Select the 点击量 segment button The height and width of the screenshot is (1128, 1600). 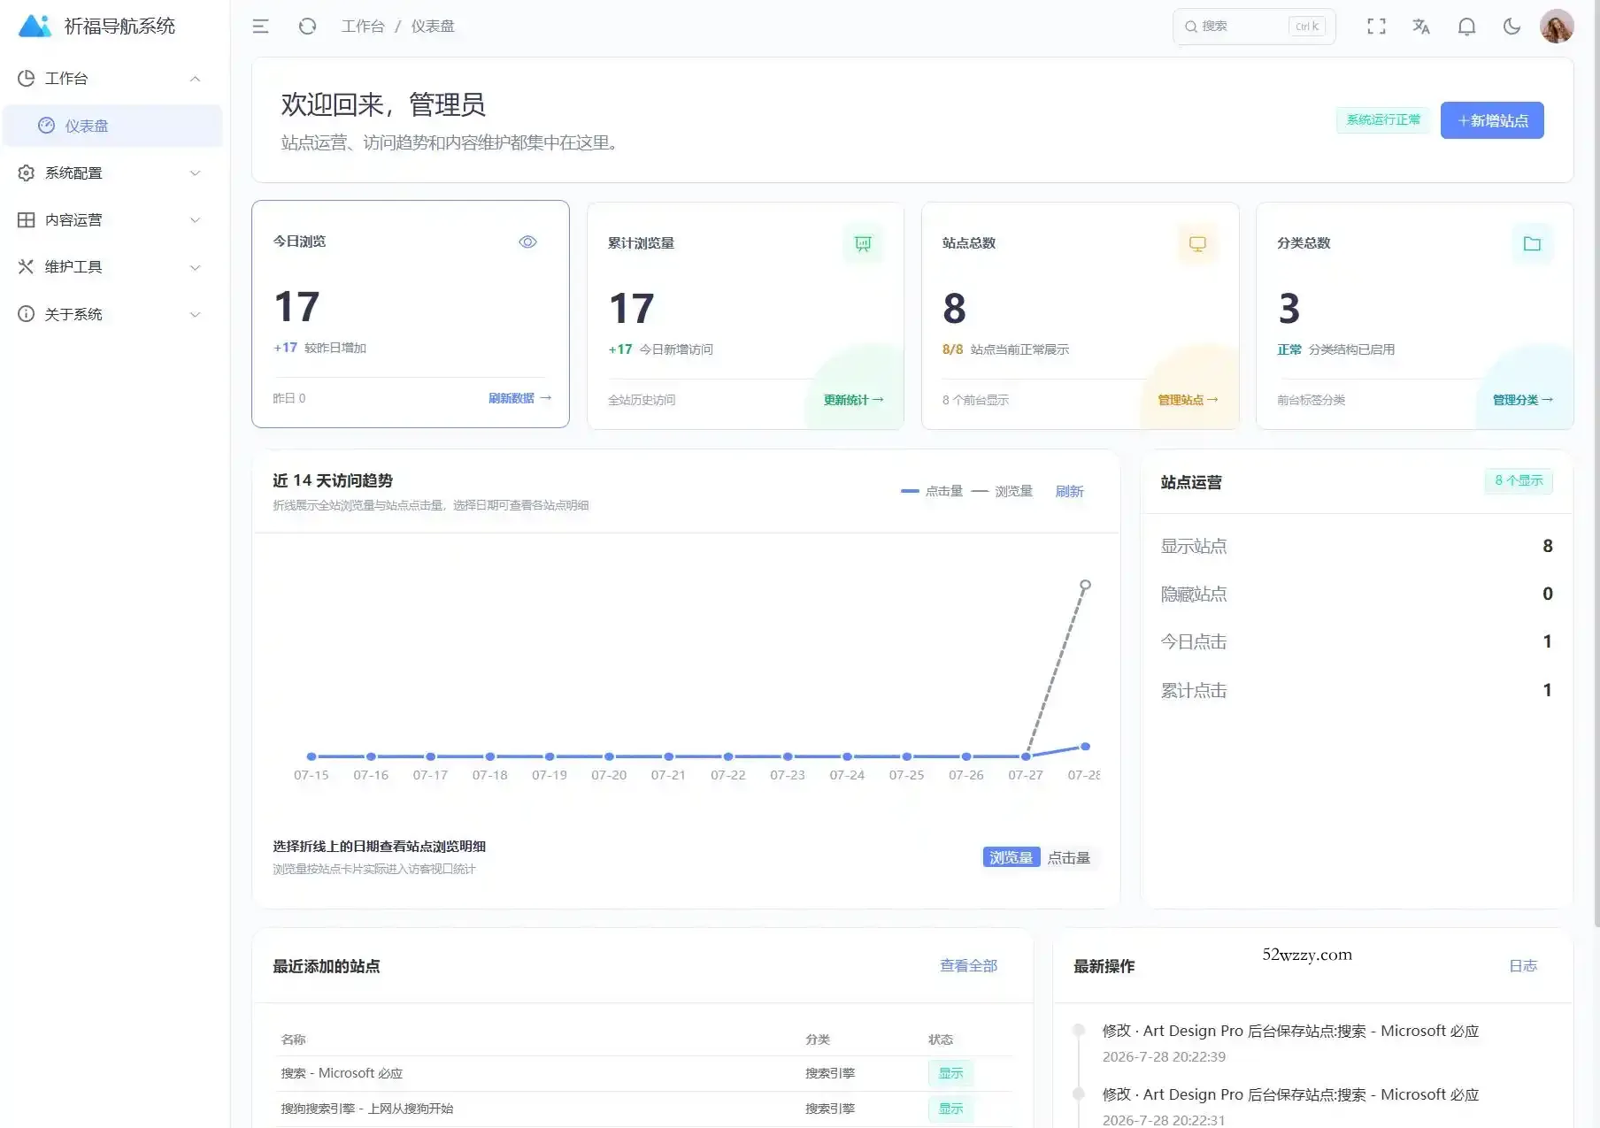tap(1069, 857)
